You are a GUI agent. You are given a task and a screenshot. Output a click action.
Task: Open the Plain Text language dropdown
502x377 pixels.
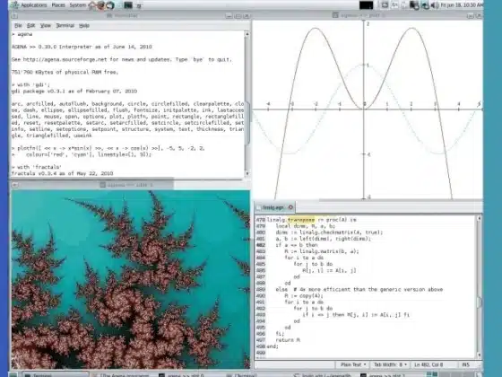click(353, 364)
